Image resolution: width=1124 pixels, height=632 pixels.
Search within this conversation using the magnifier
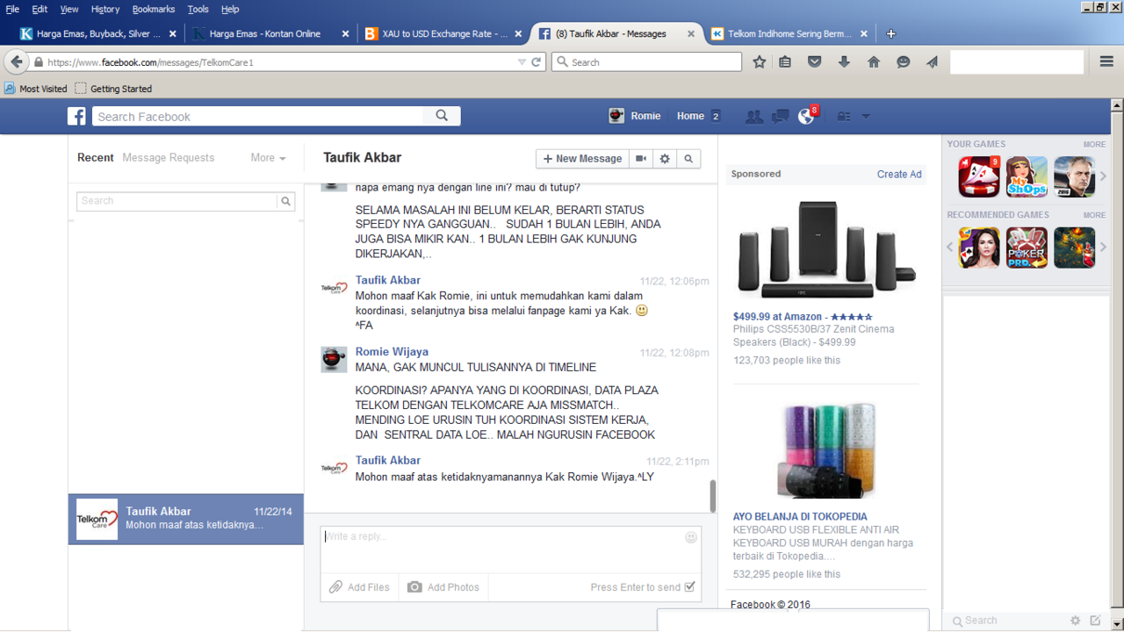pyautogui.click(x=688, y=159)
